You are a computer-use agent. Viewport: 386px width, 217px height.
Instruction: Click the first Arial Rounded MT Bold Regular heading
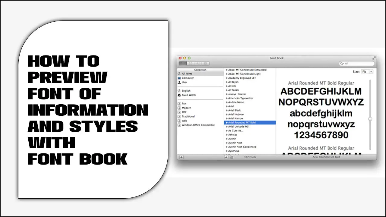(321, 83)
